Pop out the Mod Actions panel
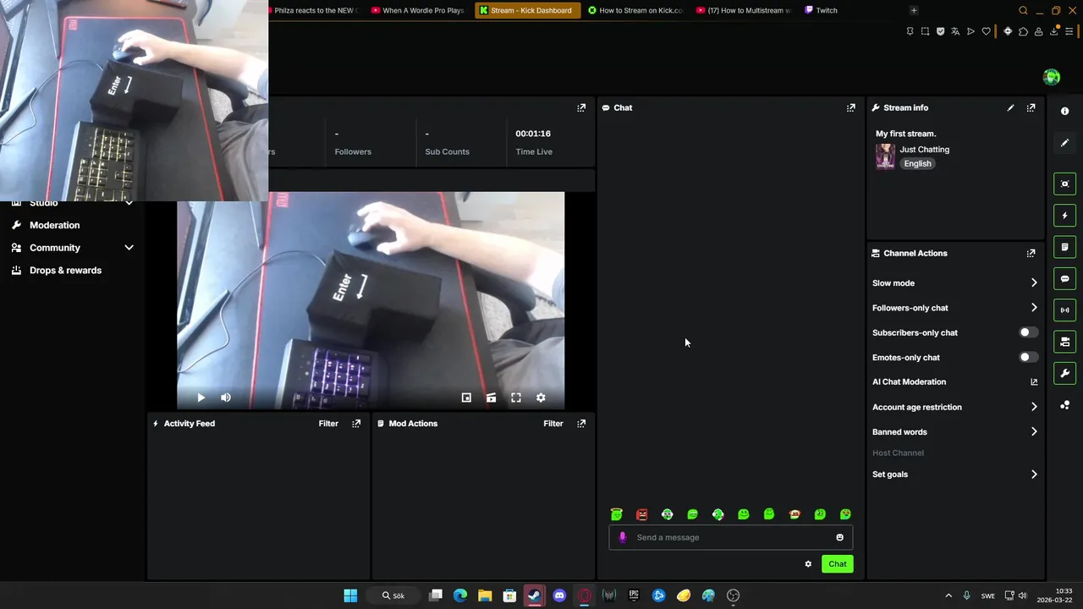 coord(581,423)
